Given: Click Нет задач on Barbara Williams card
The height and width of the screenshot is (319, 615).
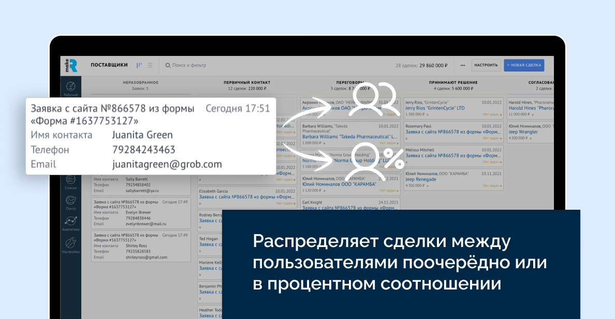Looking at the screenshot, I should (388, 143).
